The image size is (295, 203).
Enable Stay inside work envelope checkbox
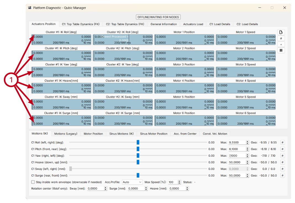point(33,182)
